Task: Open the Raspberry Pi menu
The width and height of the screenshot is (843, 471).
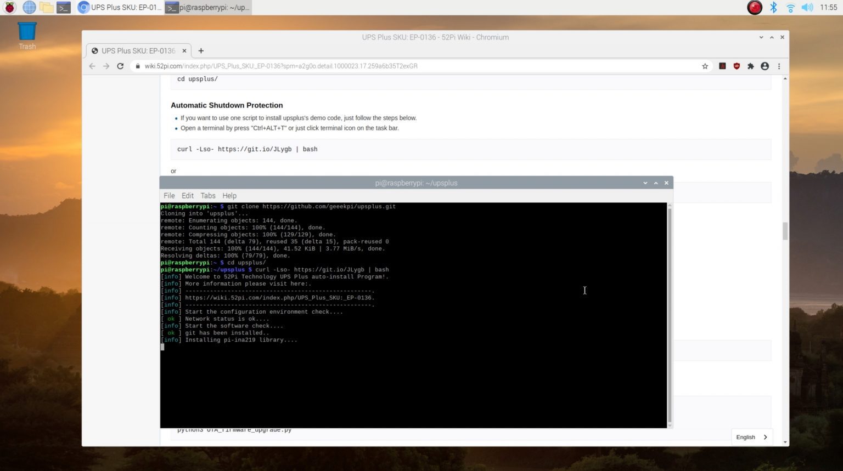Action: click(x=8, y=7)
